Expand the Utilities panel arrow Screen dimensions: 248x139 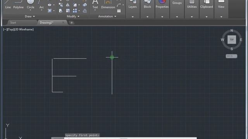click(x=192, y=17)
